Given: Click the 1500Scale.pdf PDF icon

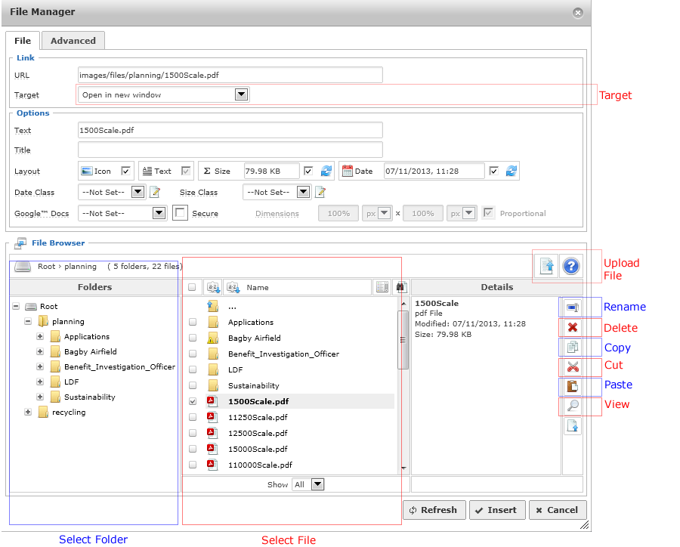Looking at the screenshot, I should pyautogui.click(x=212, y=401).
